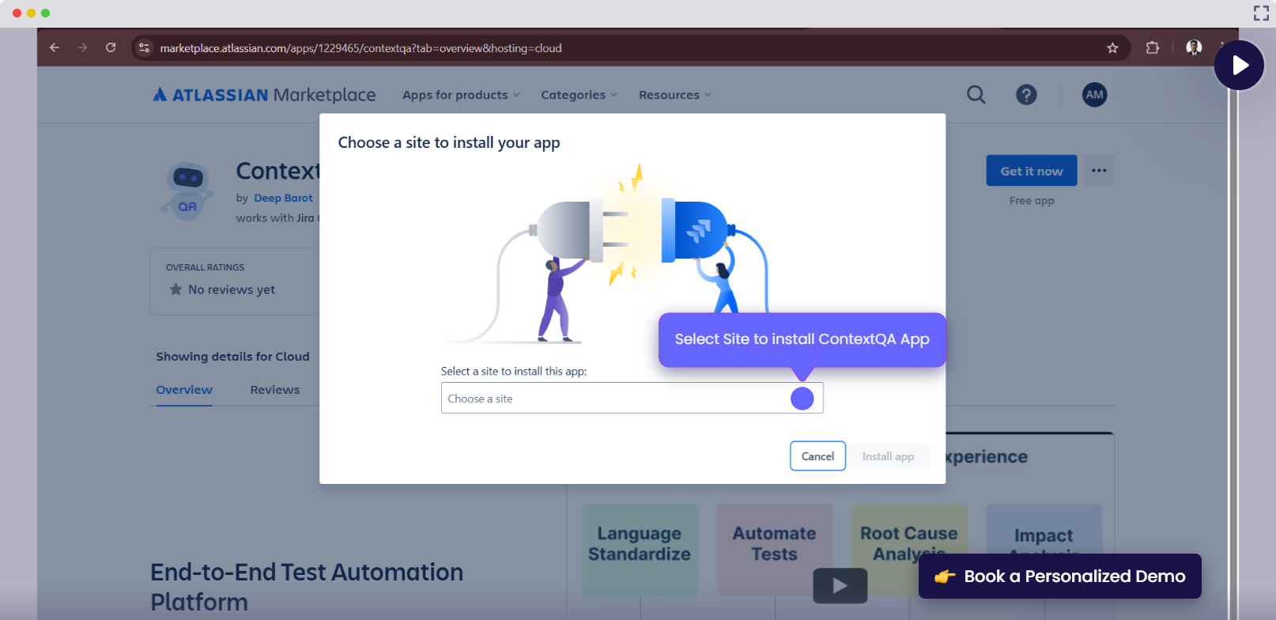Click Book a Personalized Demo

pos(1059,577)
